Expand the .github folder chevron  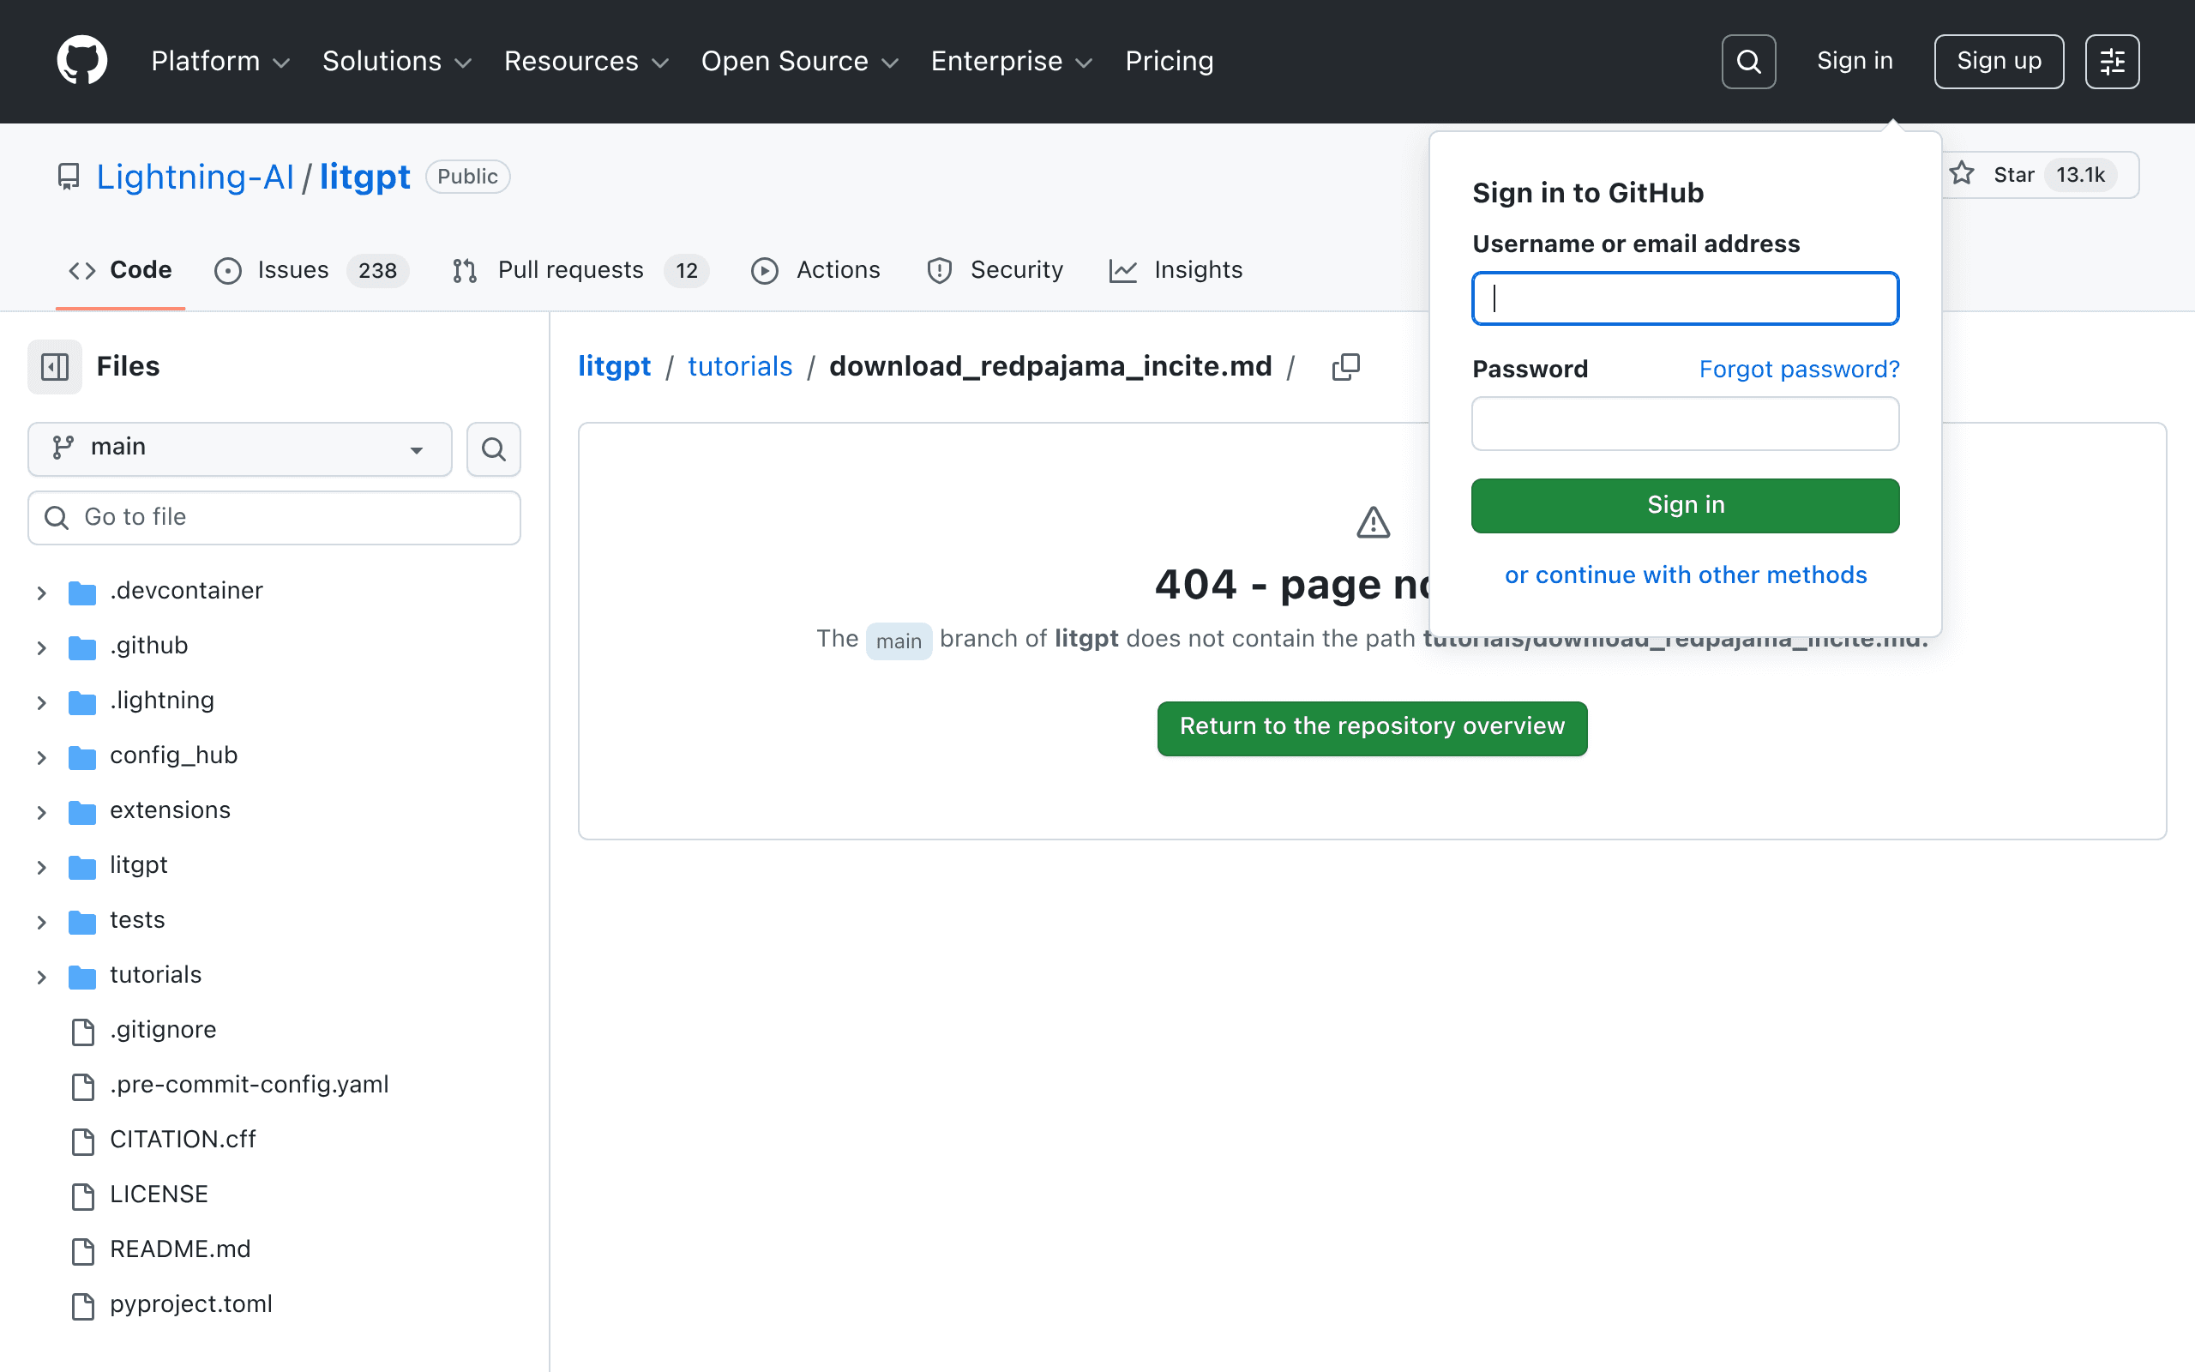41,647
